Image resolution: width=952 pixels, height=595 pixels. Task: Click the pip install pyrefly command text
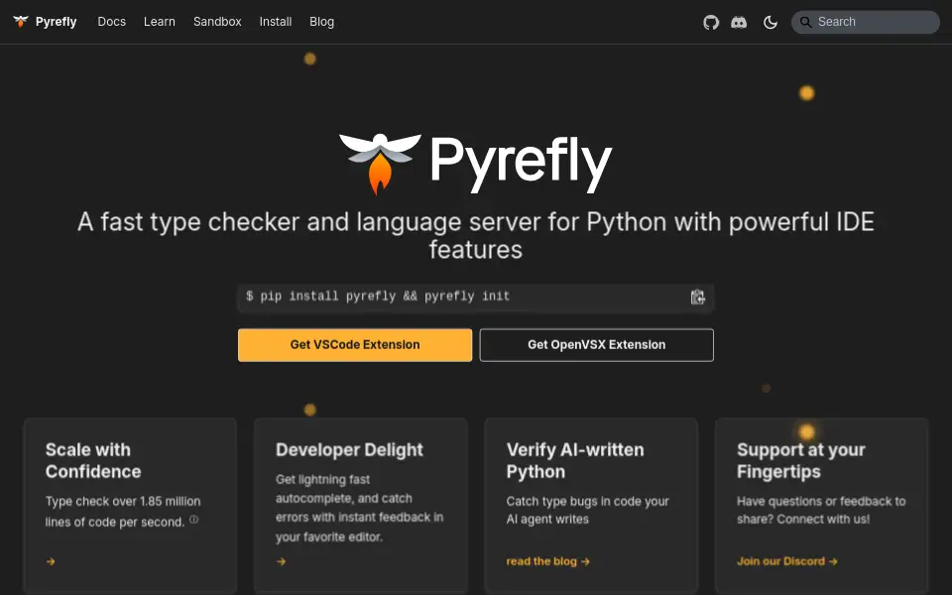(x=378, y=297)
